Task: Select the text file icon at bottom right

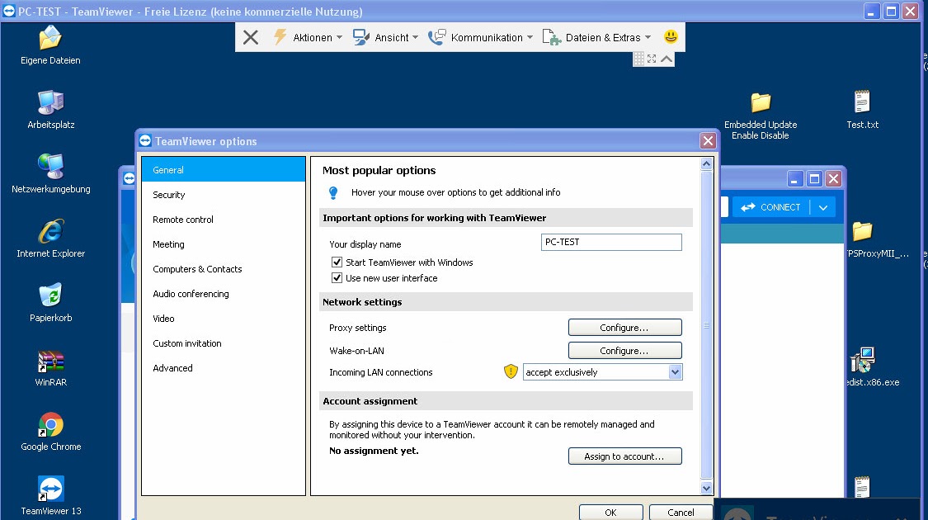Action: click(x=862, y=487)
